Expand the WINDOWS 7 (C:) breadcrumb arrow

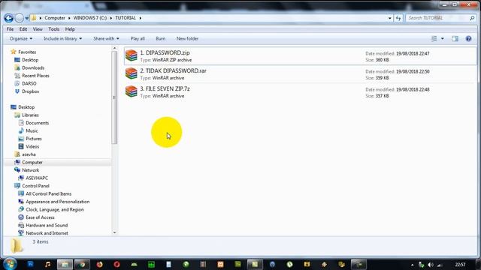click(111, 18)
